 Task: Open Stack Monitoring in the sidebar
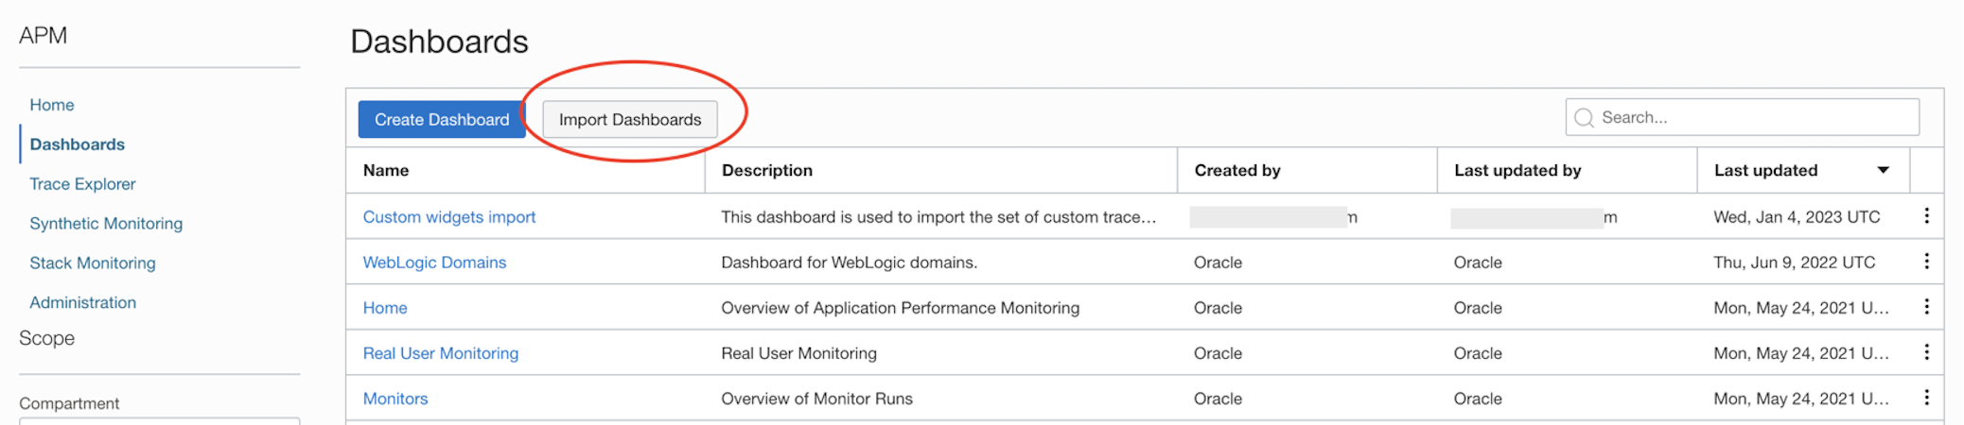pyautogui.click(x=93, y=263)
